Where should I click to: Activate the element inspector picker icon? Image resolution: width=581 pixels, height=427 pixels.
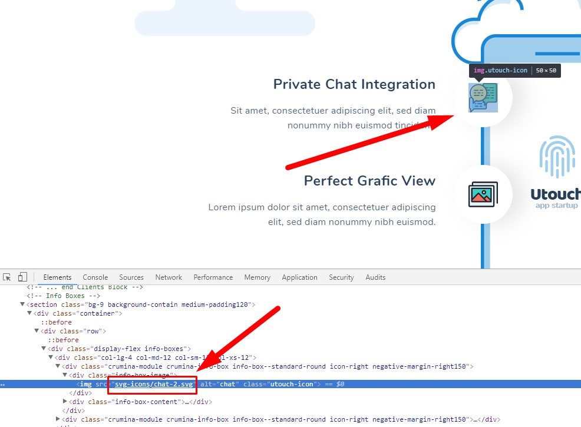tap(6, 277)
